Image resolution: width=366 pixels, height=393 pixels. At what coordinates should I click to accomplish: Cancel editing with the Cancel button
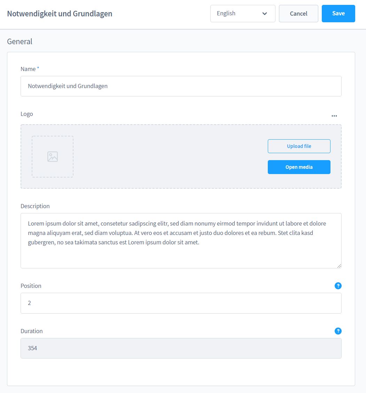tap(298, 14)
